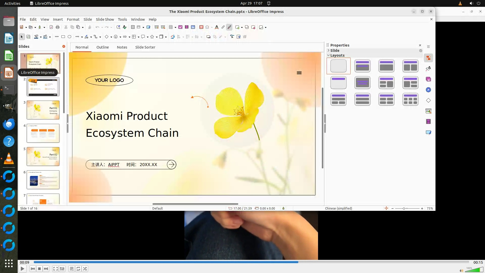Viewport: 485px width, 273px height.
Task: Select slide 3 thumbnail Part 01
Action: pos(43,110)
